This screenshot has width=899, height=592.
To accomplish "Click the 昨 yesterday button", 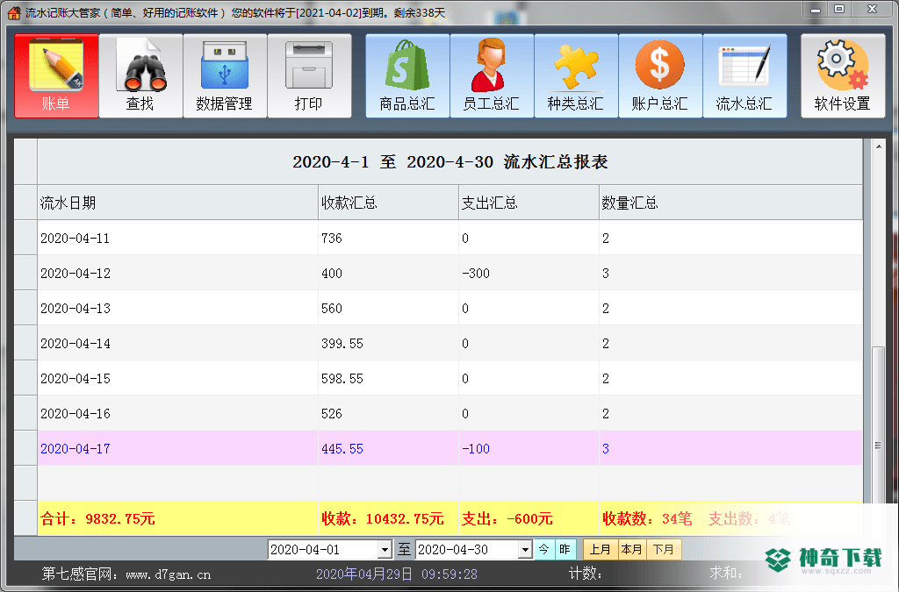I will 565,550.
